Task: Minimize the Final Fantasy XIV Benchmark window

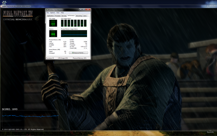Action: click(207, 6)
